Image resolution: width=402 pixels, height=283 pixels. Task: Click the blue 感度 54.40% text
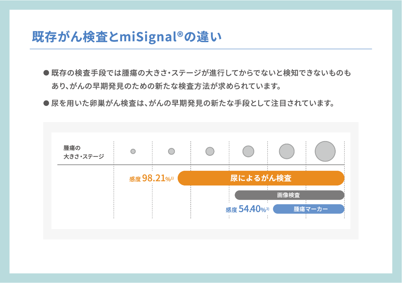245,209
